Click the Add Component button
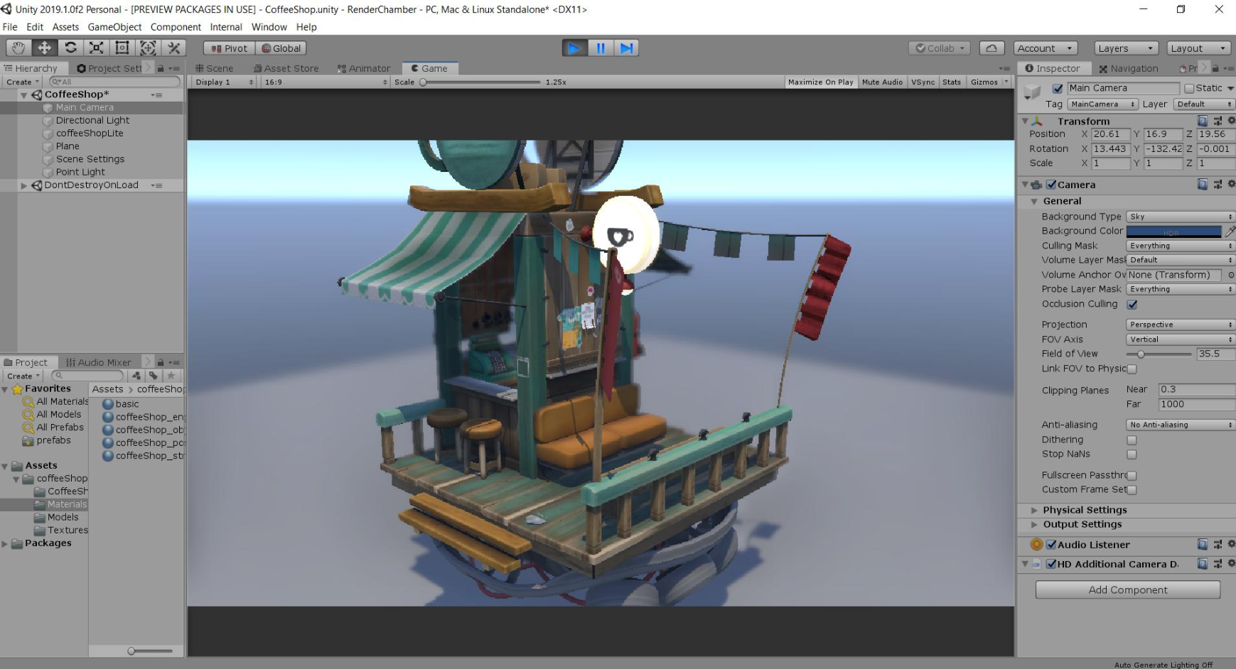Image resolution: width=1236 pixels, height=669 pixels. point(1128,589)
